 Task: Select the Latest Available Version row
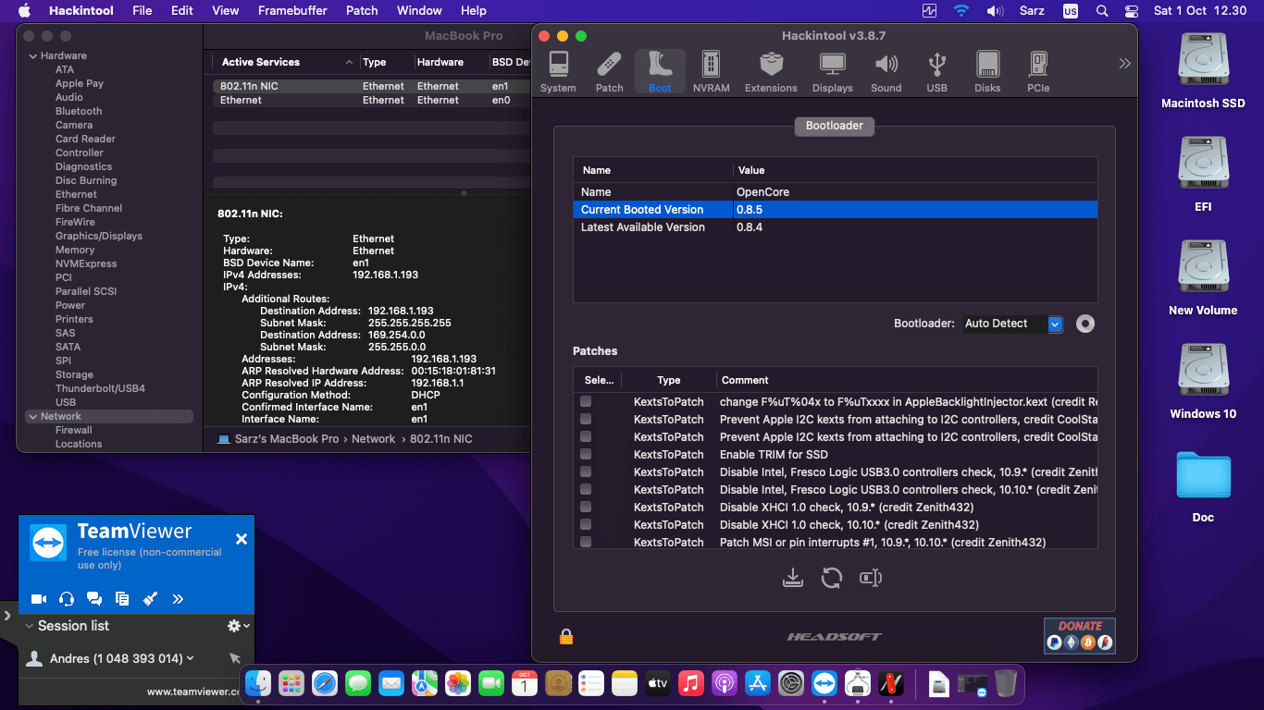pyautogui.click(x=643, y=227)
